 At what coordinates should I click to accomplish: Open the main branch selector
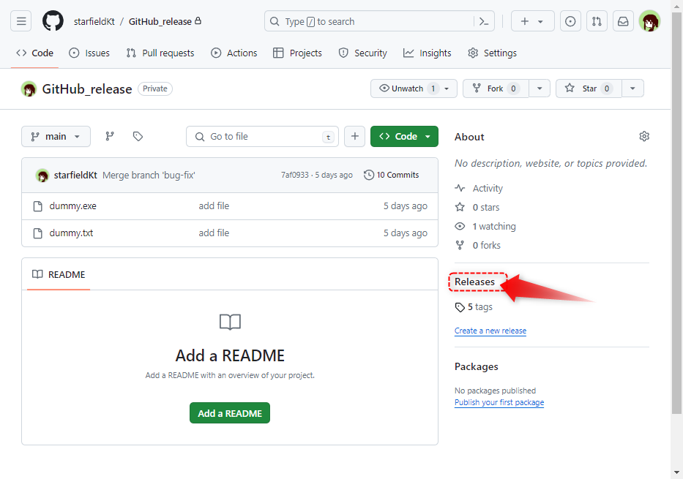56,137
